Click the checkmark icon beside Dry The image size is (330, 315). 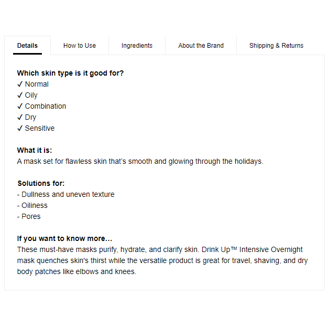pos(20,117)
